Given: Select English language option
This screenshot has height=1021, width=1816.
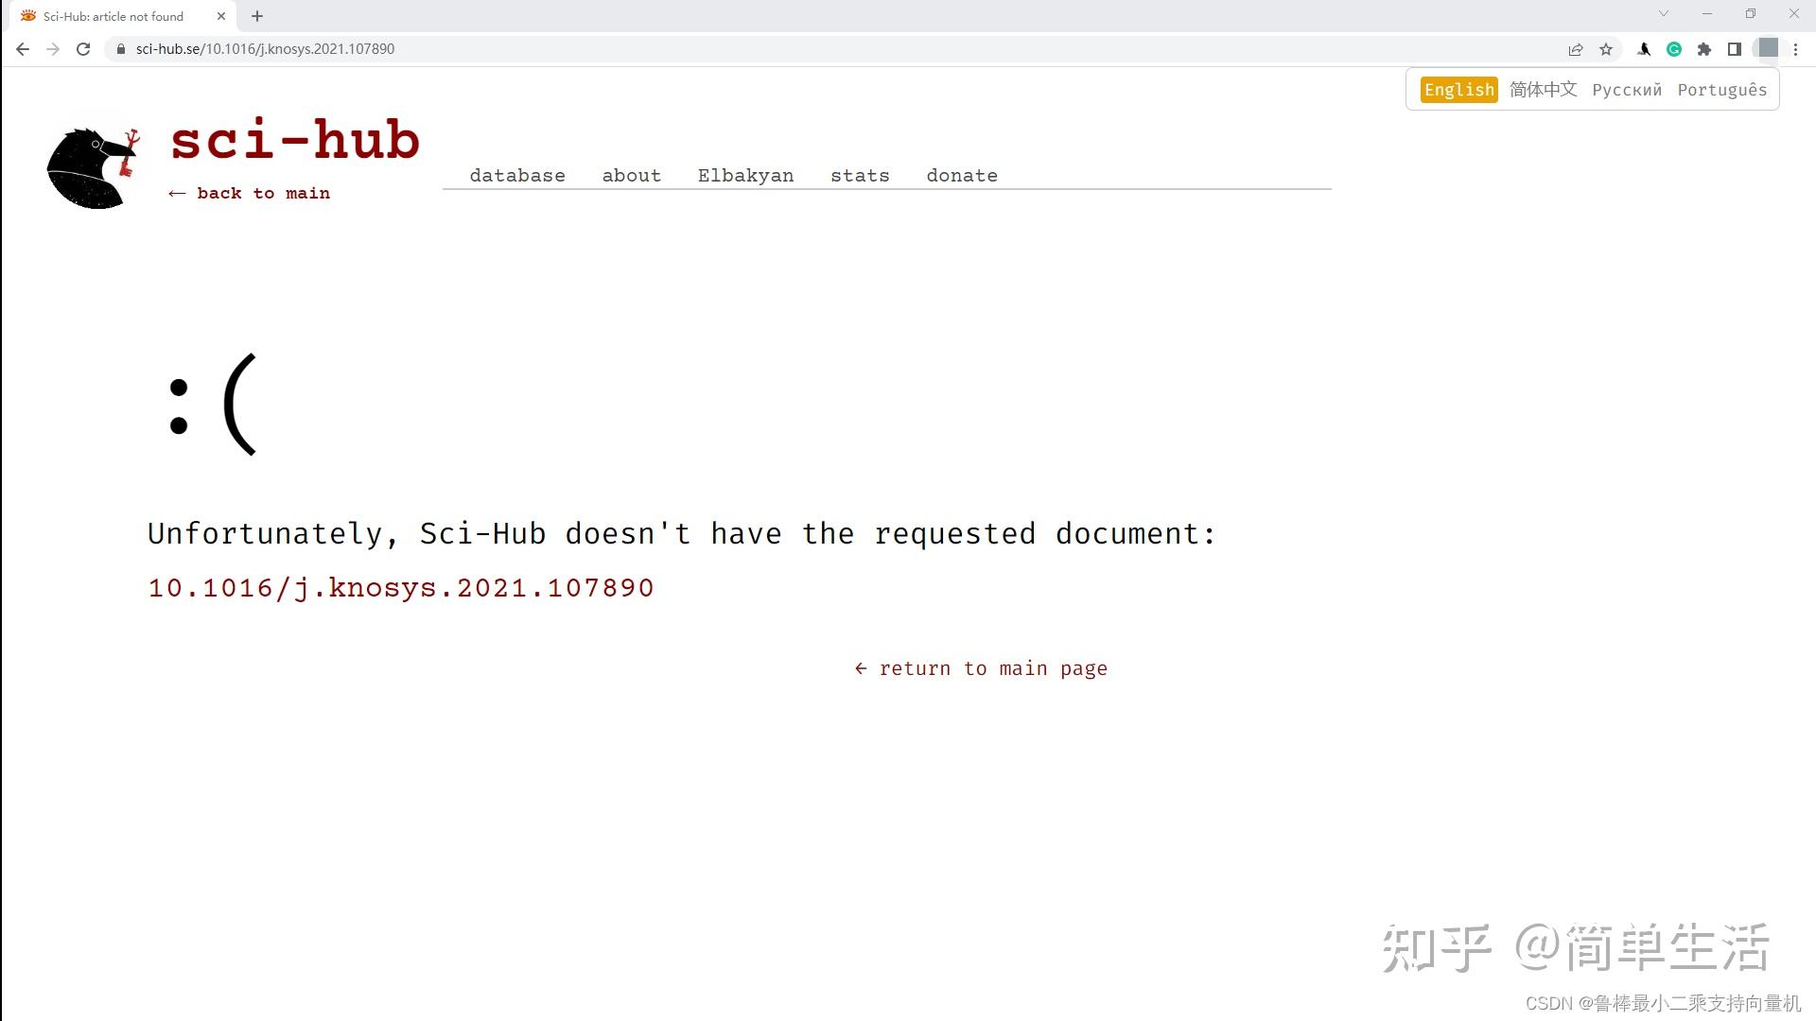Looking at the screenshot, I should (1458, 90).
